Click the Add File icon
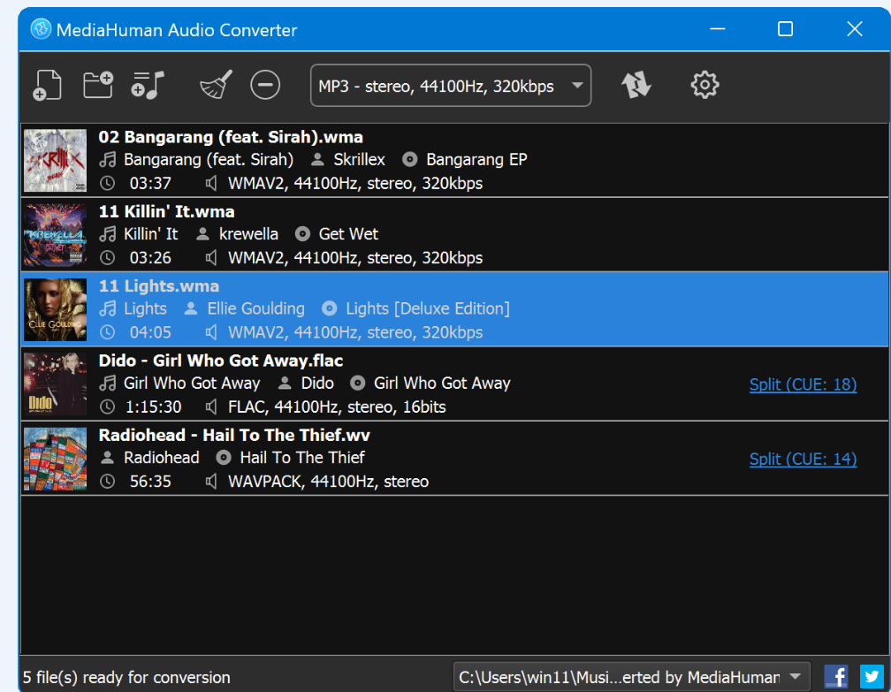The width and height of the screenshot is (891, 692). (x=47, y=84)
